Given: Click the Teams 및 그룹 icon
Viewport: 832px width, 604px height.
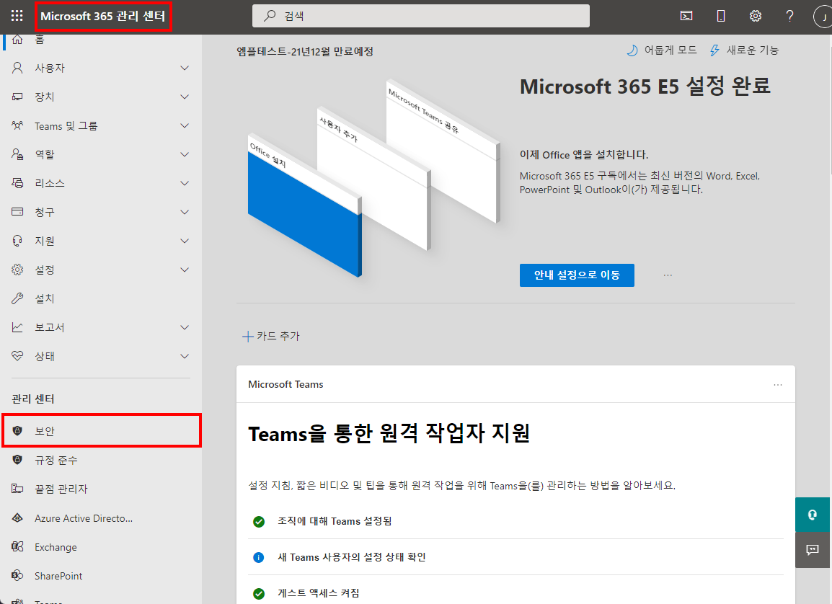Looking at the screenshot, I should pyautogui.click(x=17, y=125).
